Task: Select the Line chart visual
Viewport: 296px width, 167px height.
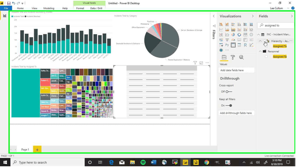Action: (x=221, y=29)
